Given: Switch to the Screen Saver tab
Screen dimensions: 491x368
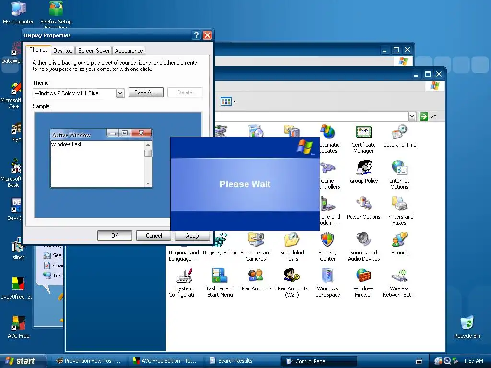Looking at the screenshot, I should coord(94,51).
